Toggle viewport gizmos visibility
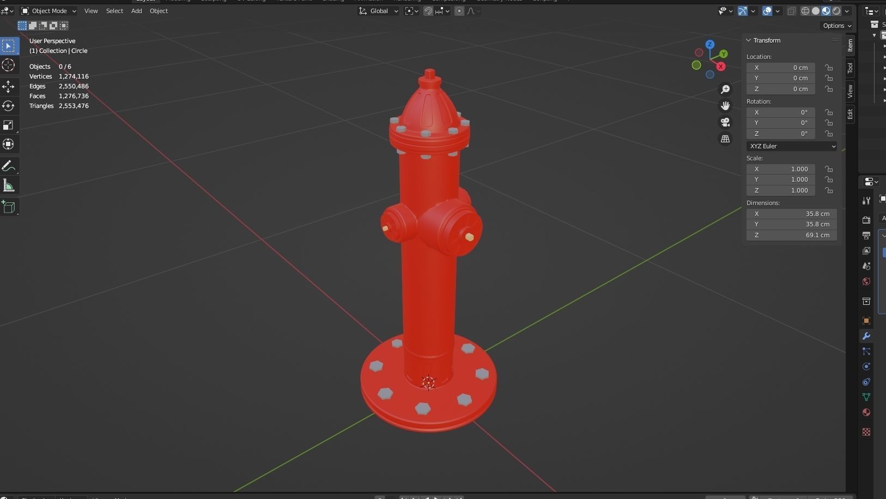 [x=743, y=11]
